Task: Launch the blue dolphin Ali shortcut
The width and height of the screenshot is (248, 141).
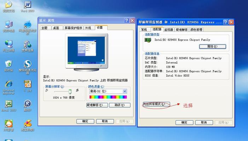Action: click(x=28, y=24)
